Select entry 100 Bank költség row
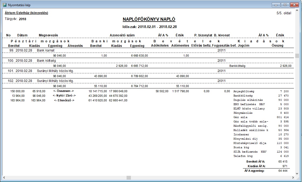The image size is (302, 182). (46, 61)
